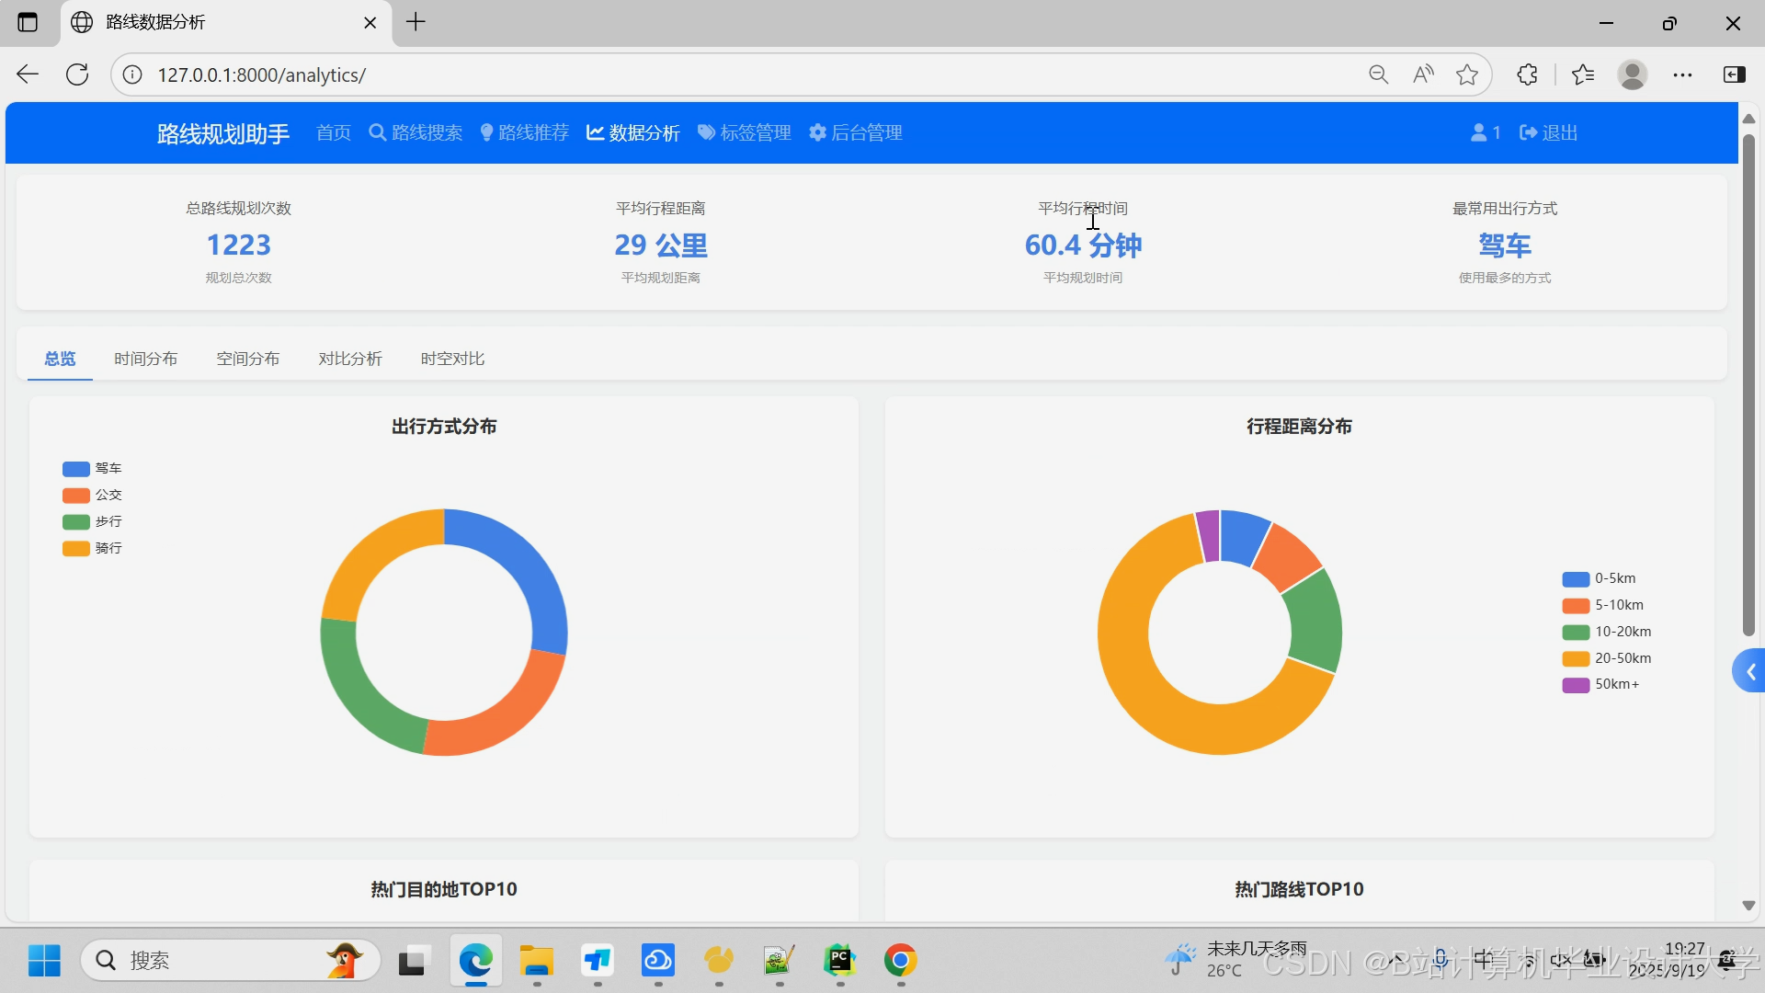
Task: Open the 对比分析 tab
Action: [349, 359]
